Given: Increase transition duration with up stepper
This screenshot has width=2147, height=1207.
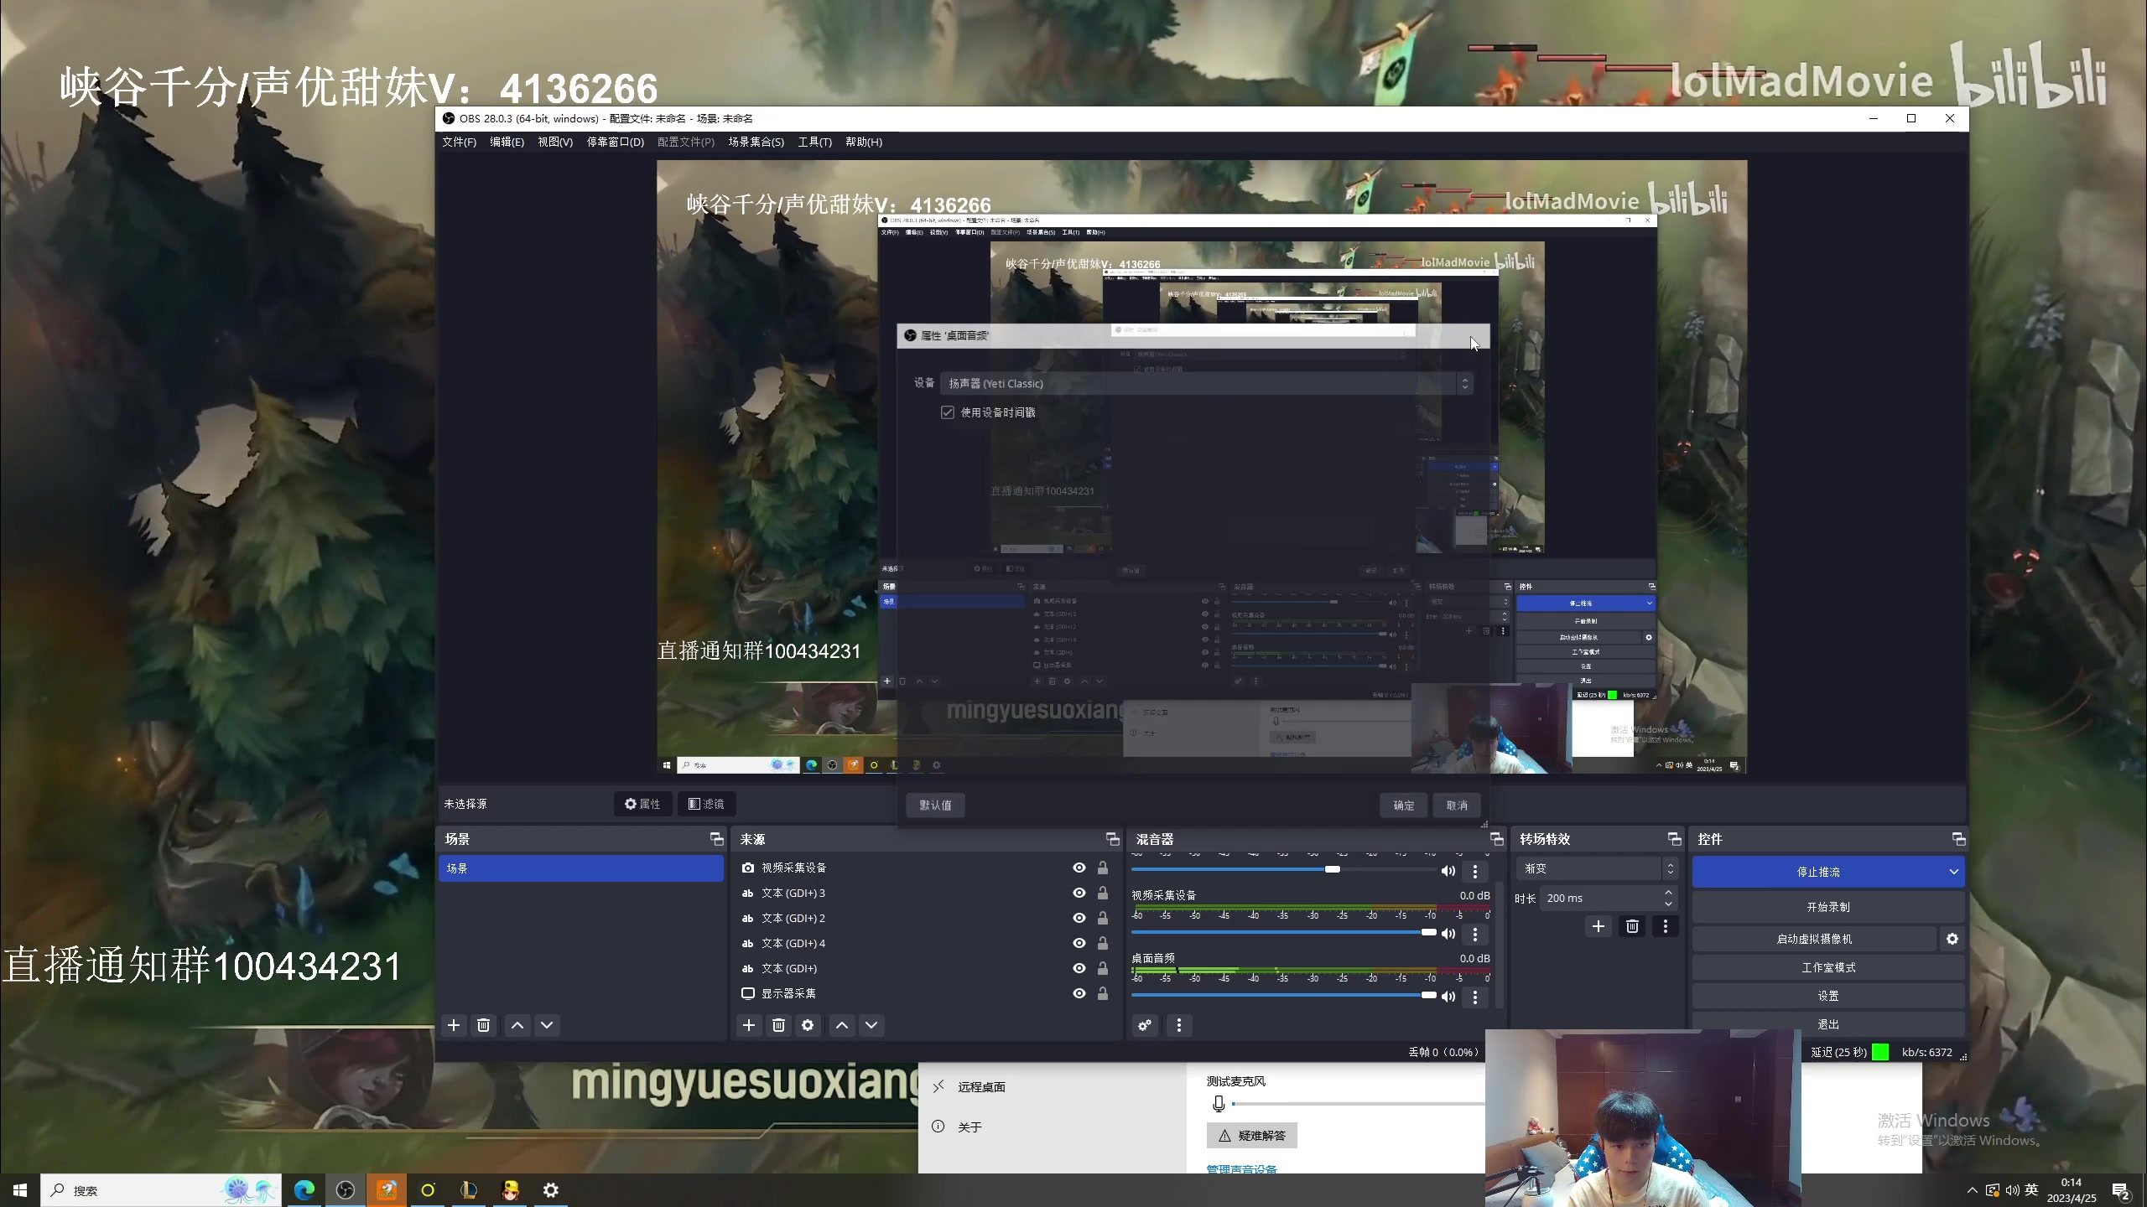Looking at the screenshot, I should click(x=1668, y=892).
